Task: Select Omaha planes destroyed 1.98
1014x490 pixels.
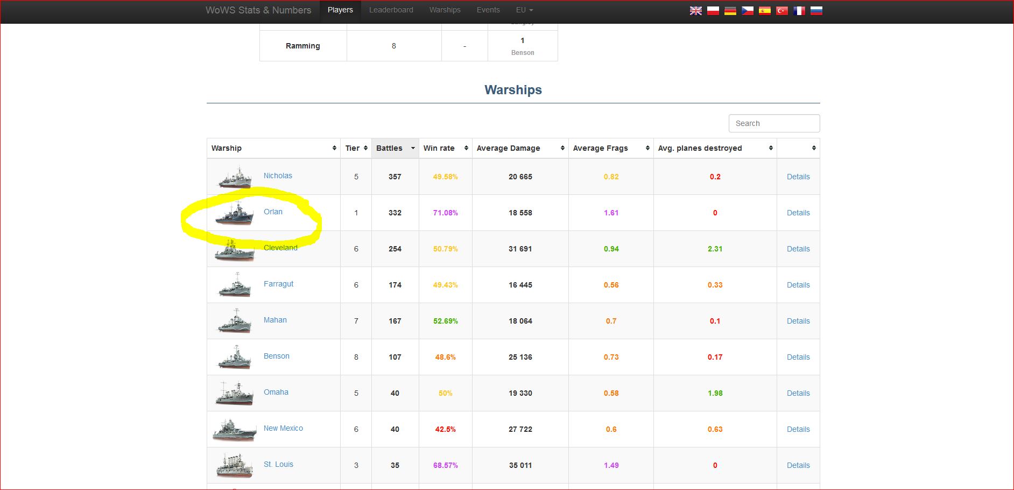Action: [715, 393]
